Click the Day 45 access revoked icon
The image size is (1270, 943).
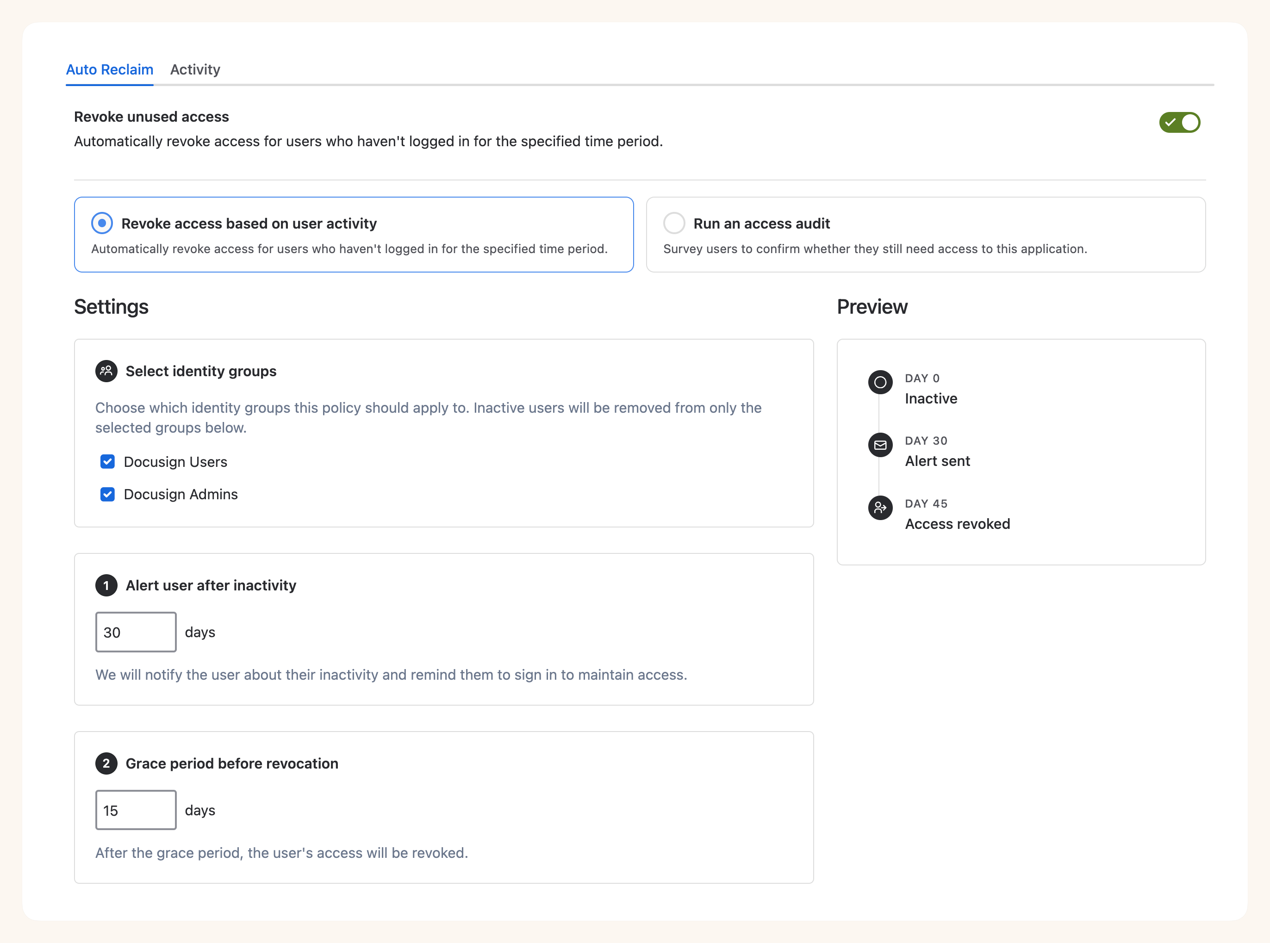coord(880,508)
